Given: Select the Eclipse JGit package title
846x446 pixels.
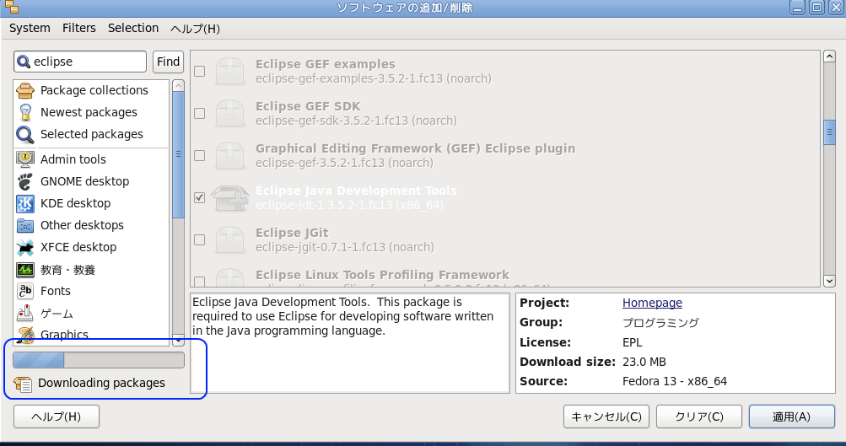Looking at the screenshot, I should (292, 233).
